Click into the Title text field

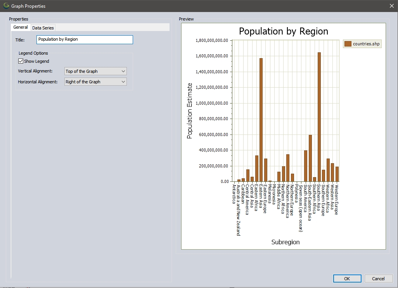(85, 40)
